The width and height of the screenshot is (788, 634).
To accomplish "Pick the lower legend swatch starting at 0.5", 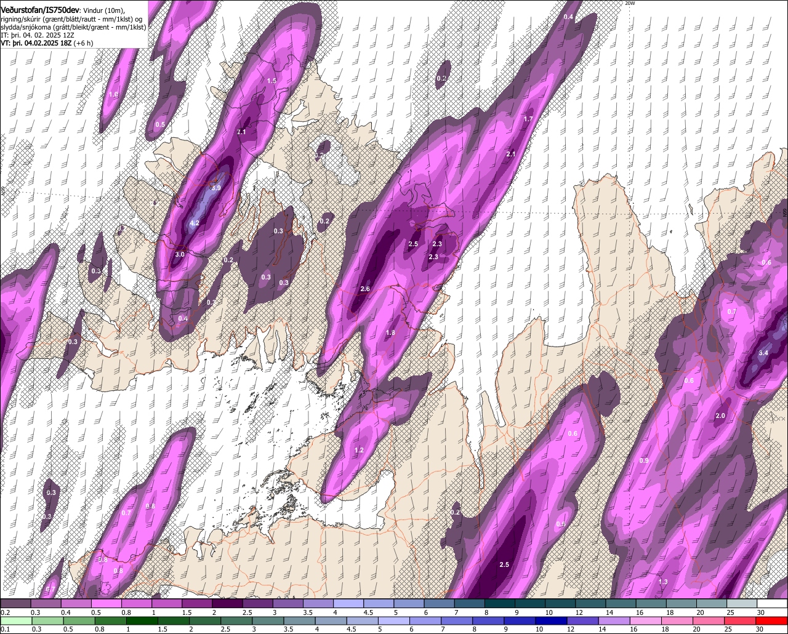I will [79, 620].
